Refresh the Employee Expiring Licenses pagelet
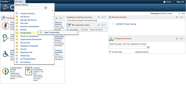The height and width of the screenshot is (104, 186). pos(99,17)
